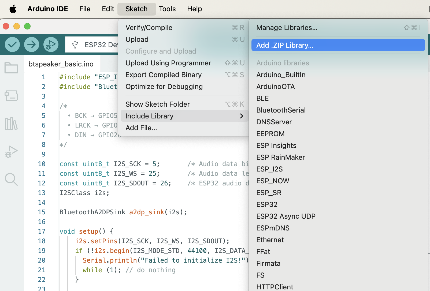Viewport: 430px width, 291px height.
Task: Open the Edit menu
Action: point(108,9)
